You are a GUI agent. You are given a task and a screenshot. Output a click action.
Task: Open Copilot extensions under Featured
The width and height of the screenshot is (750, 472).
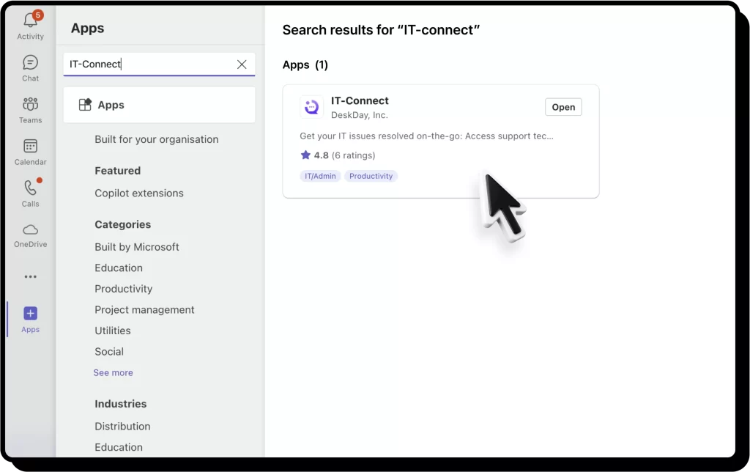(x=139, y=193)
